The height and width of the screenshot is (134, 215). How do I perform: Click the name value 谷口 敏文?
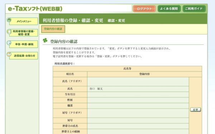[96, 89]
